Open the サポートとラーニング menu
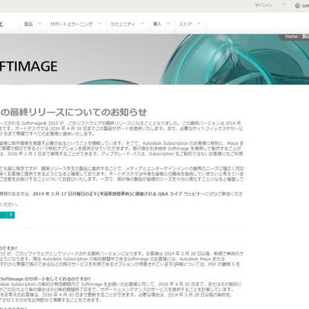309x309 pixels. pyautogui.click(x=71, y=24)
